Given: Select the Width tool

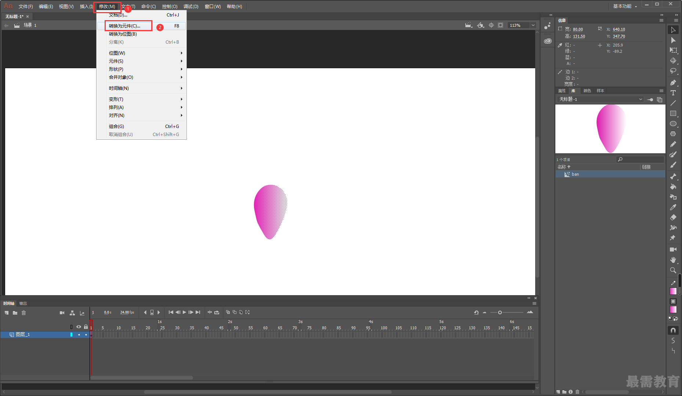Looking at the screenshot, I should pos(673,228).
